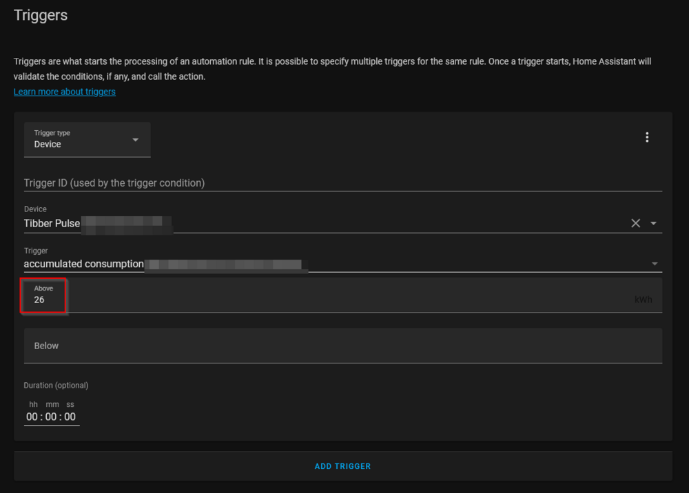Expand the accumulated consumption Trigger dropdown arrow
Viewport: 689px width, 493px height.
[655, 264]
